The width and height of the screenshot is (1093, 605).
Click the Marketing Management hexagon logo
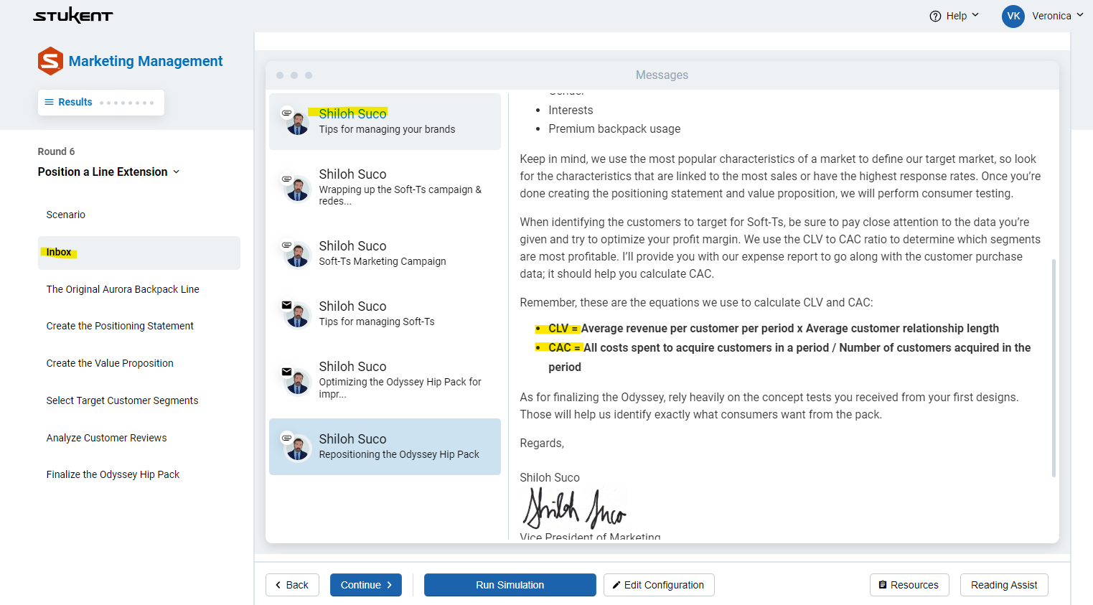(x=50, y=61)
